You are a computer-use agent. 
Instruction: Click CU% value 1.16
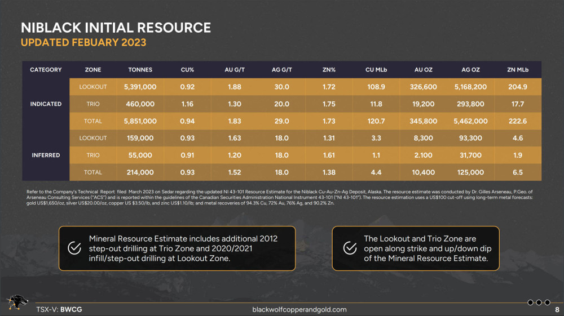point(187,104)
